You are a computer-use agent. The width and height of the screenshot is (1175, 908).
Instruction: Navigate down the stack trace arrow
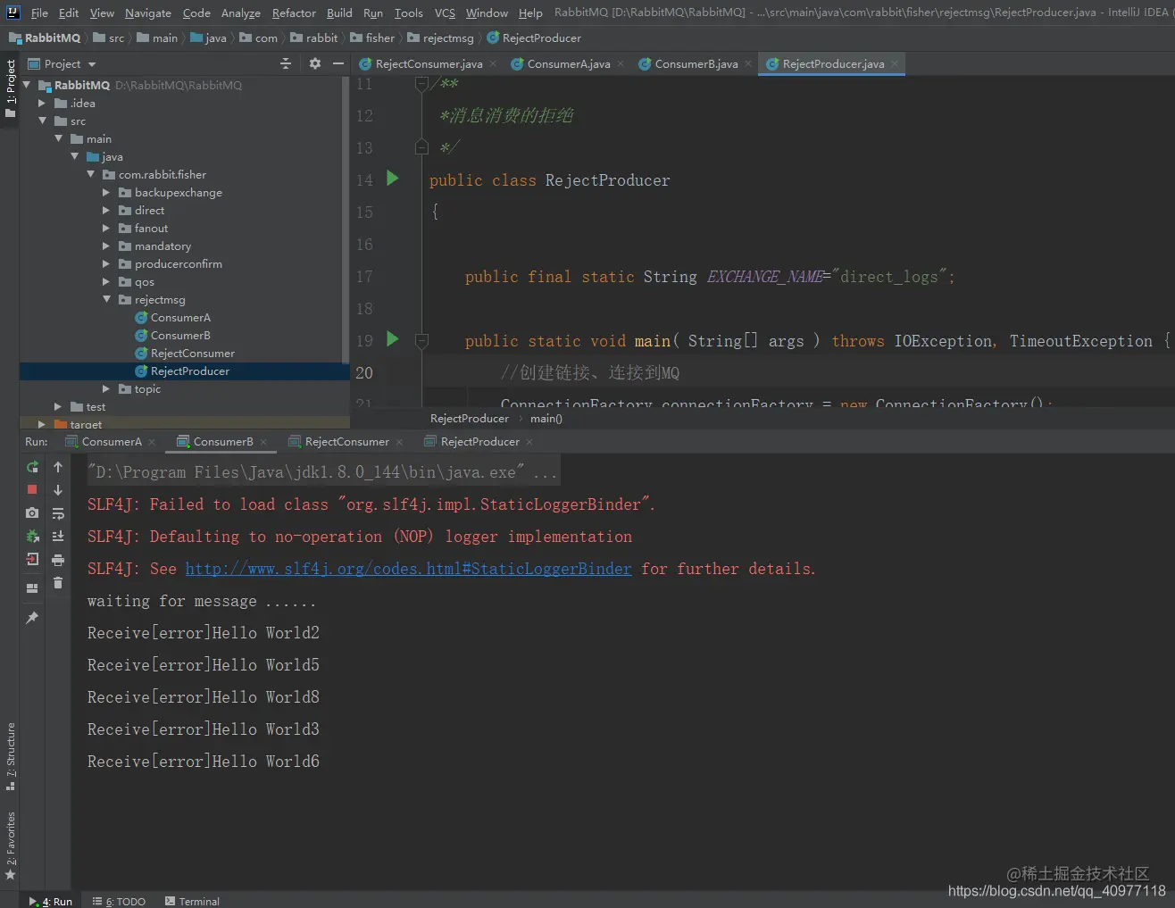[x=58, y=490]
